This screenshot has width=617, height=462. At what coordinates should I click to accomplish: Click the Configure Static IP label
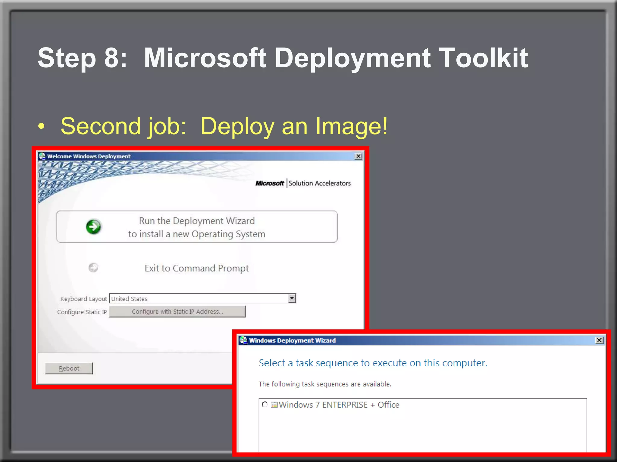pos(82,312)
